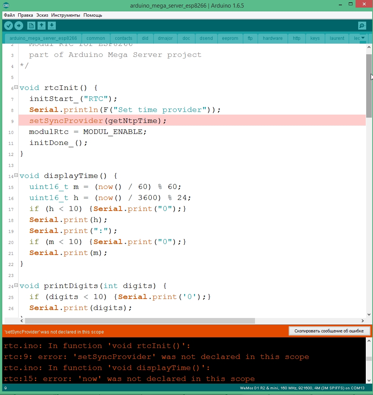Switch to arduino_mega_server_esp8266 tab
Image resolution: width=373 pixels, height=395 pixels.
point(43,38)
